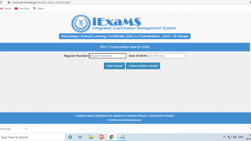Click the Register Number input field
Image resolution: width=251 pixels, height=141 pixels.
click(107, 56)
